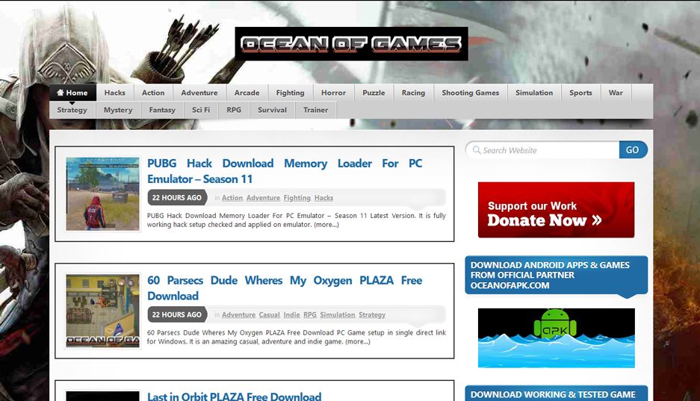Open the PUBG Hack Download post title
Viewport: 700px width, 401px height.
pyautogui.click(x=285, y=171)
